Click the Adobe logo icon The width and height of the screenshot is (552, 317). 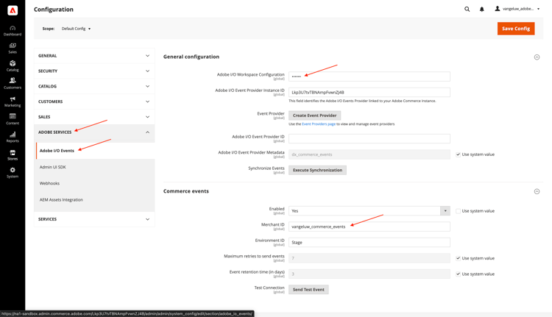coord(13,10)
